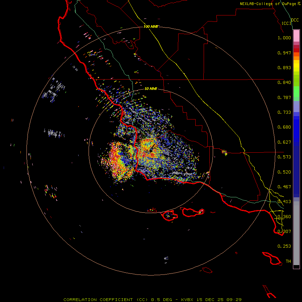Click the DCC label above the color scale
302x302 pixels.
[295, 20]
